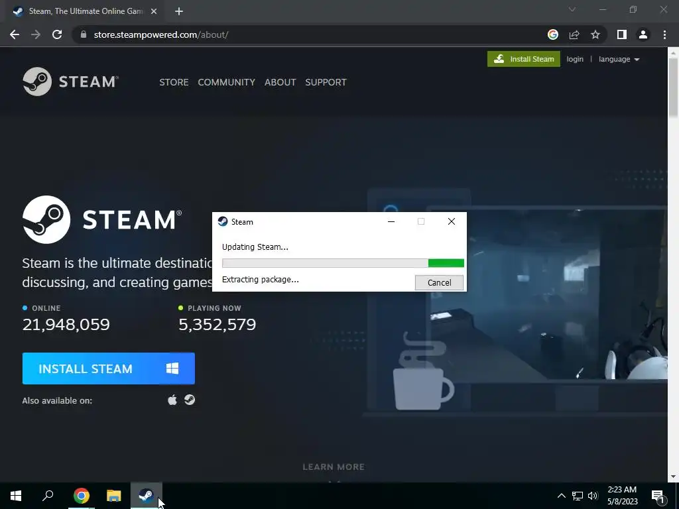Open Windows taskbar search
679x509 pixels.
pyautogui.click(x=48, y=496)
